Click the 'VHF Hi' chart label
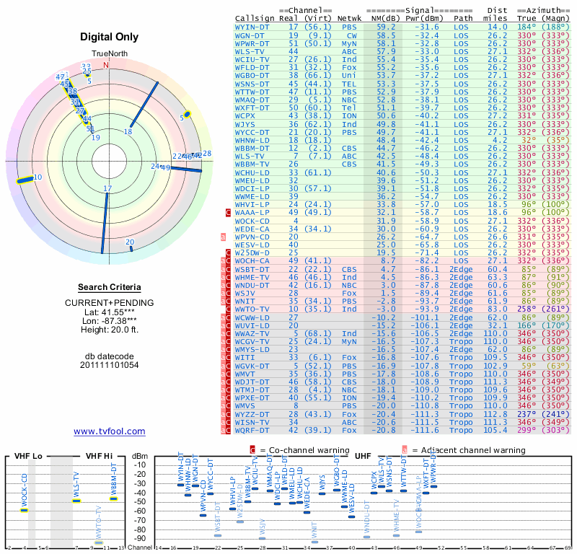Image resolution: width=577 pixels, height=554 pixels. pyautogui.click(x=99, y=456)
